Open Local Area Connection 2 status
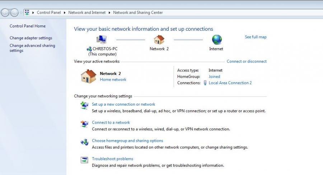 (x=230, y=83)
